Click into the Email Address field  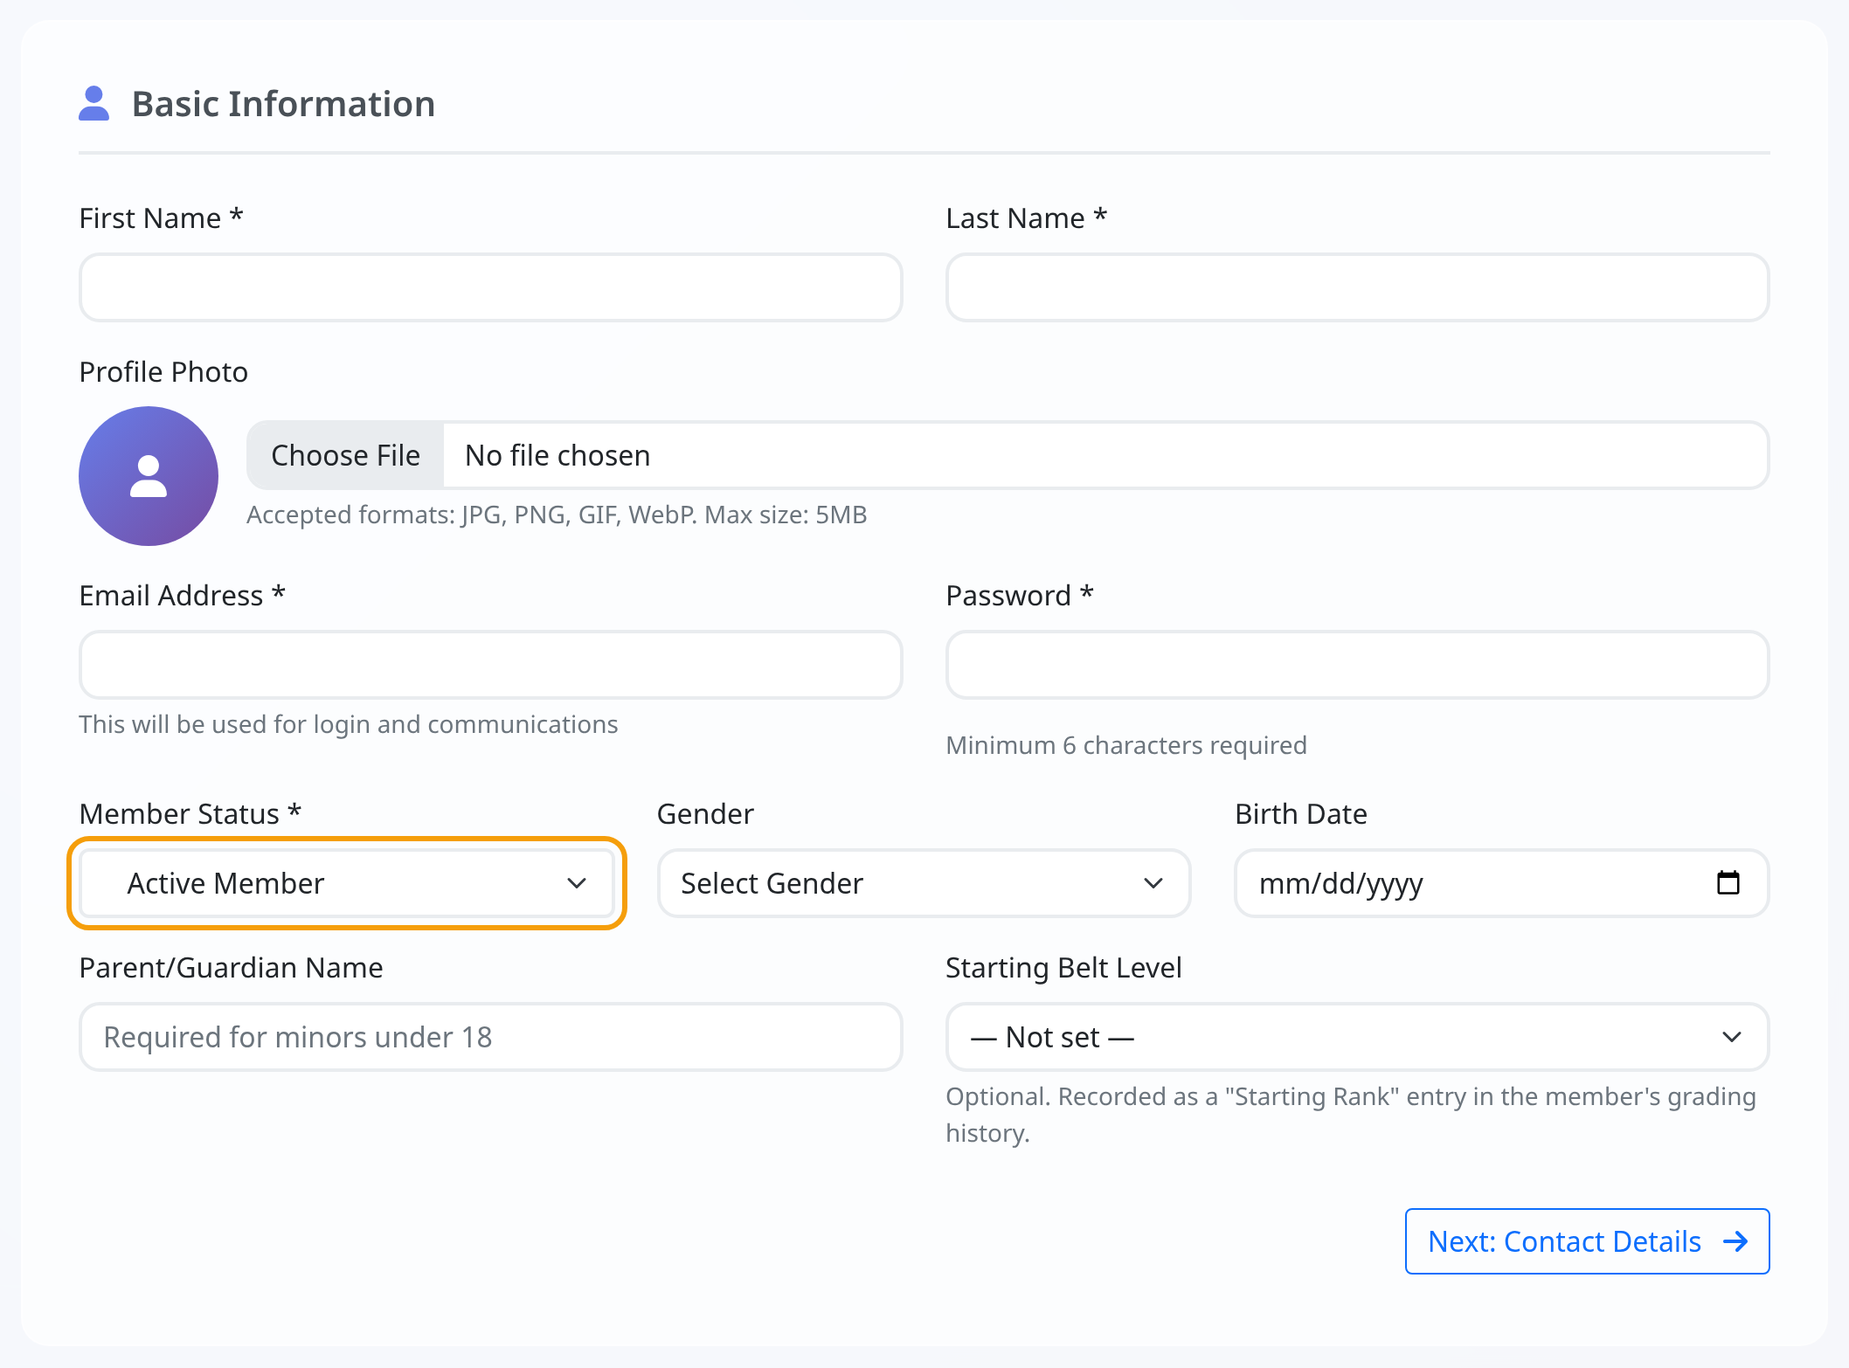(x=491, y=665)
